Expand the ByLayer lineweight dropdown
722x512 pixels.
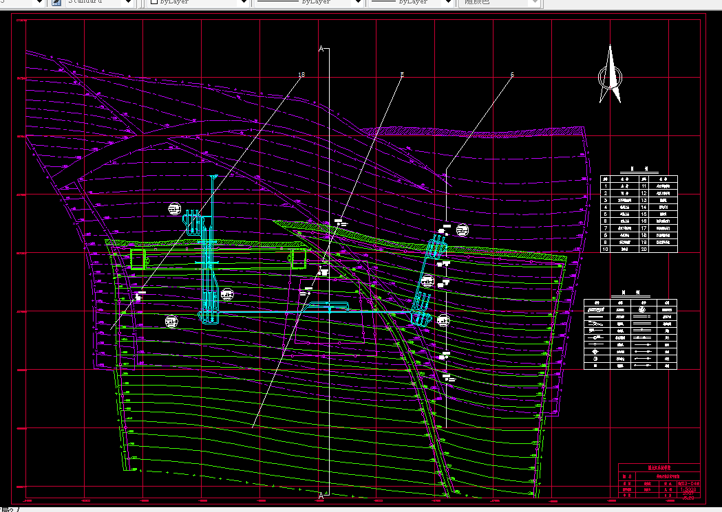click(x=448, y=2)
